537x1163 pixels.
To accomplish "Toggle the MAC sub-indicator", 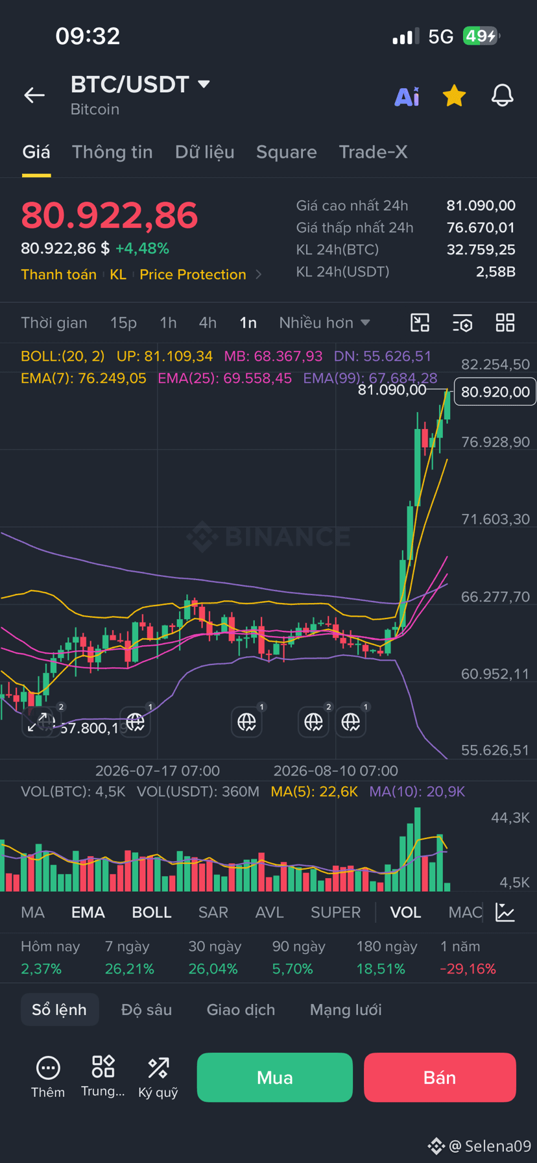I will coord(465,912).
